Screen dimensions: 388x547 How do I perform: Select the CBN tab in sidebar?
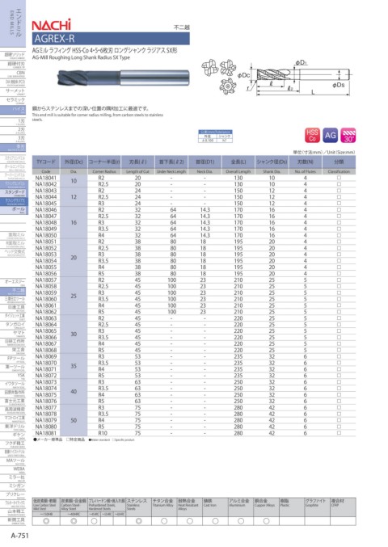pyautogui.click(x=13, y=74)
